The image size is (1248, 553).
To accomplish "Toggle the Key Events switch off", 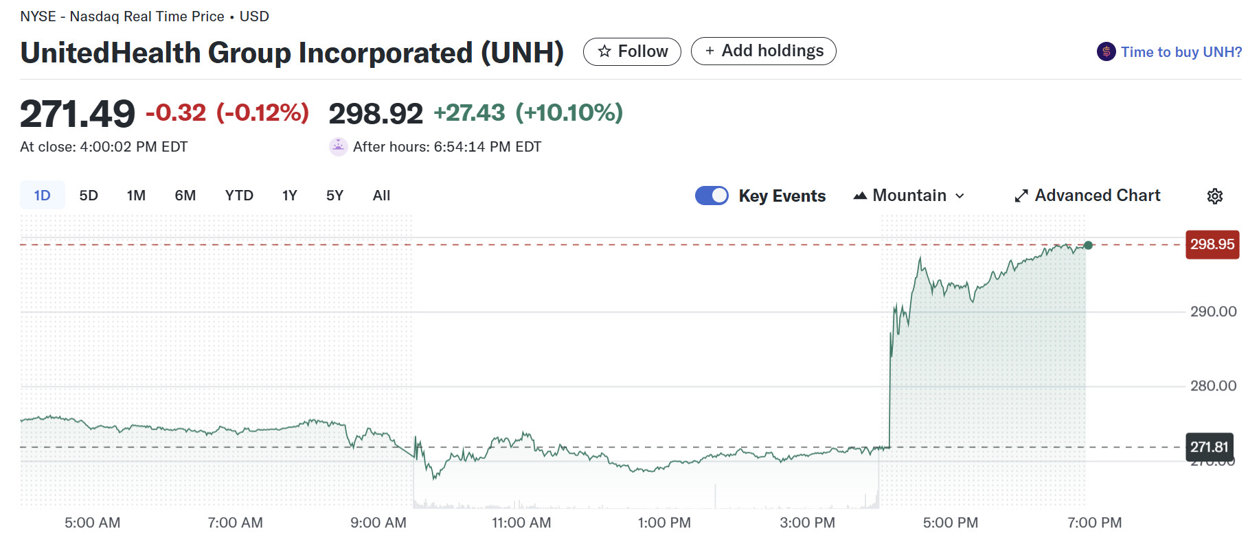I will (712, 196).
